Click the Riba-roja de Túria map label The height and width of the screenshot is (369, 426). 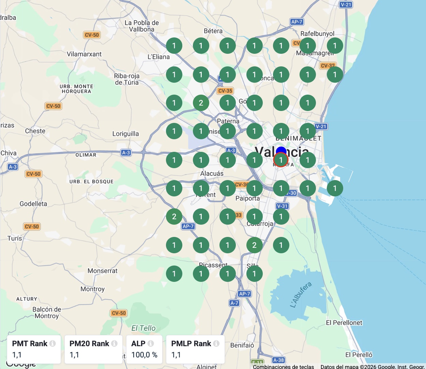click(127, 79)
